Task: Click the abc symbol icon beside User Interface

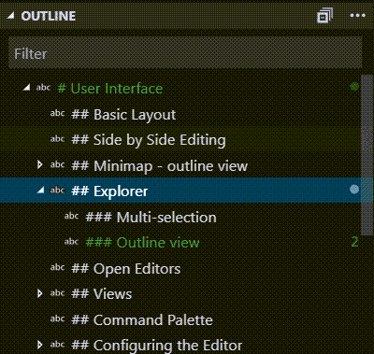Action: (x=43, y=88)
